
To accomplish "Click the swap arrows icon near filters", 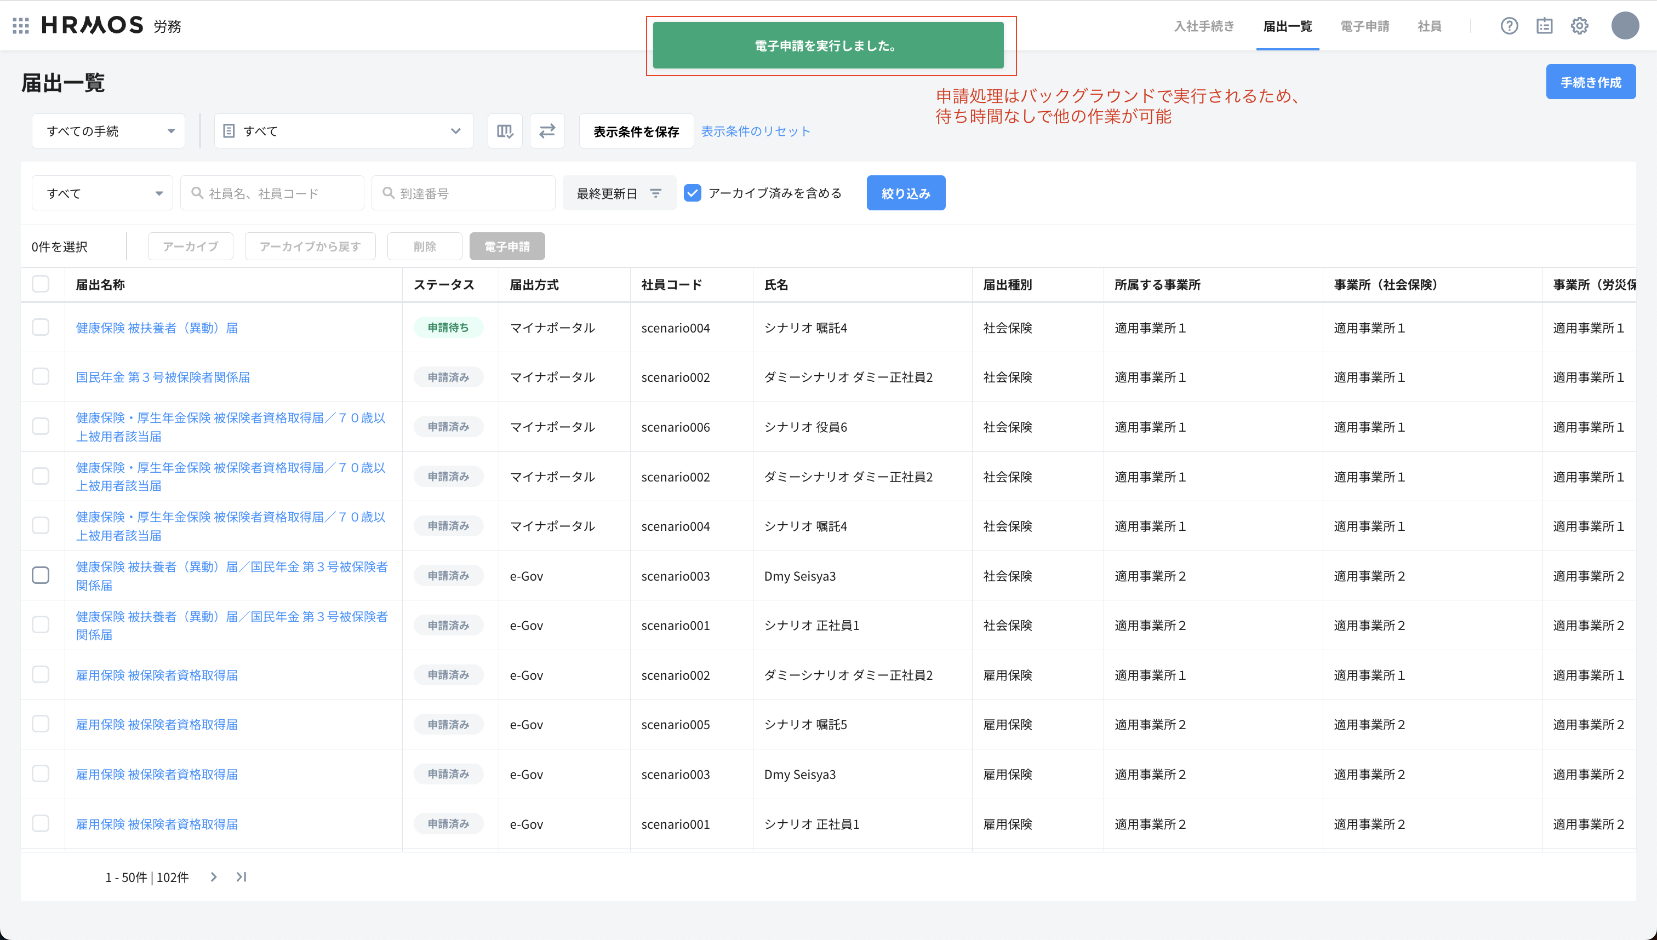I will tap(547, 130).
